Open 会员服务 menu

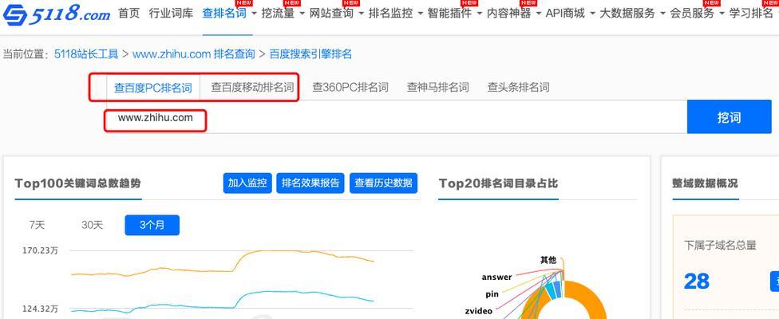692,14
